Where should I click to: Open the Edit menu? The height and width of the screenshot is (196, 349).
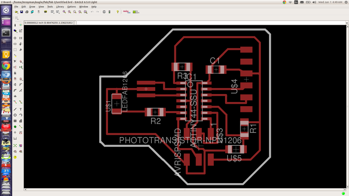pos(24,7)
